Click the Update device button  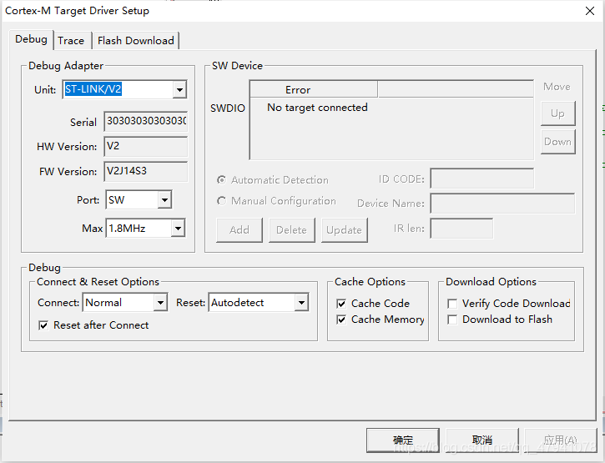point(344,230)
